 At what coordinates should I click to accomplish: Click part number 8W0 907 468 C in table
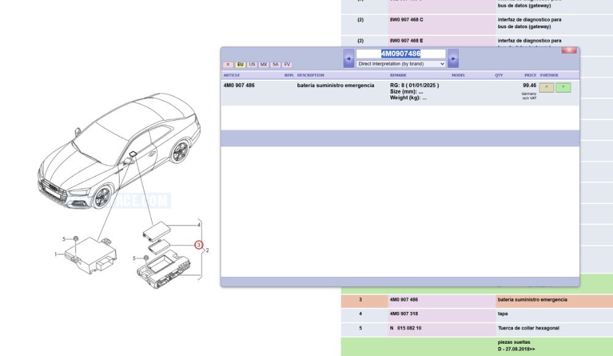click(406, 20)
